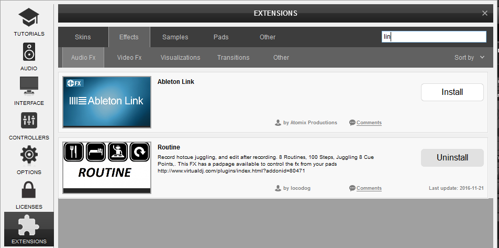Install the Ableton Link extension
The height and width of the screenshot is (248, 499).
[x=452, y=92]
